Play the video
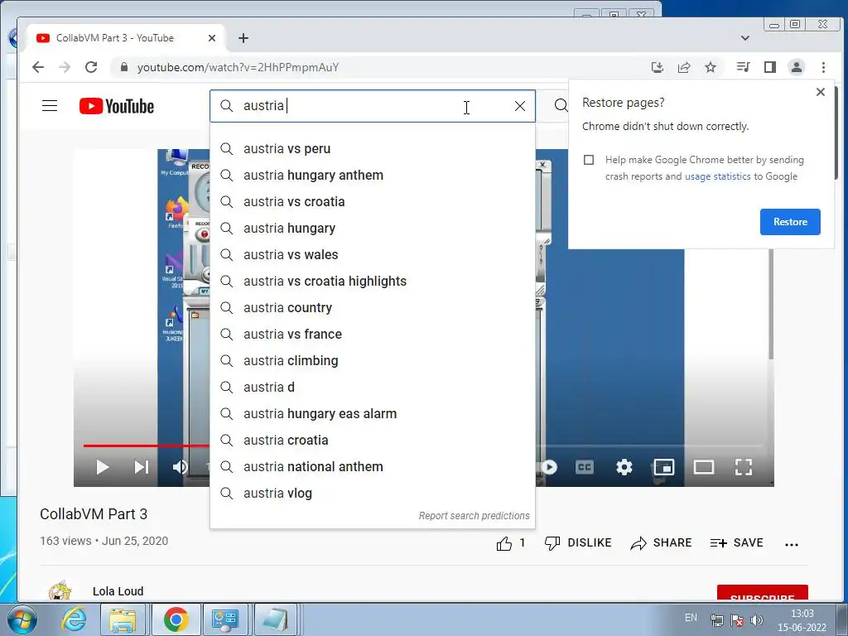Image resolution: width=848 pixels, height=636 pixels. click(x=102, y=467)
